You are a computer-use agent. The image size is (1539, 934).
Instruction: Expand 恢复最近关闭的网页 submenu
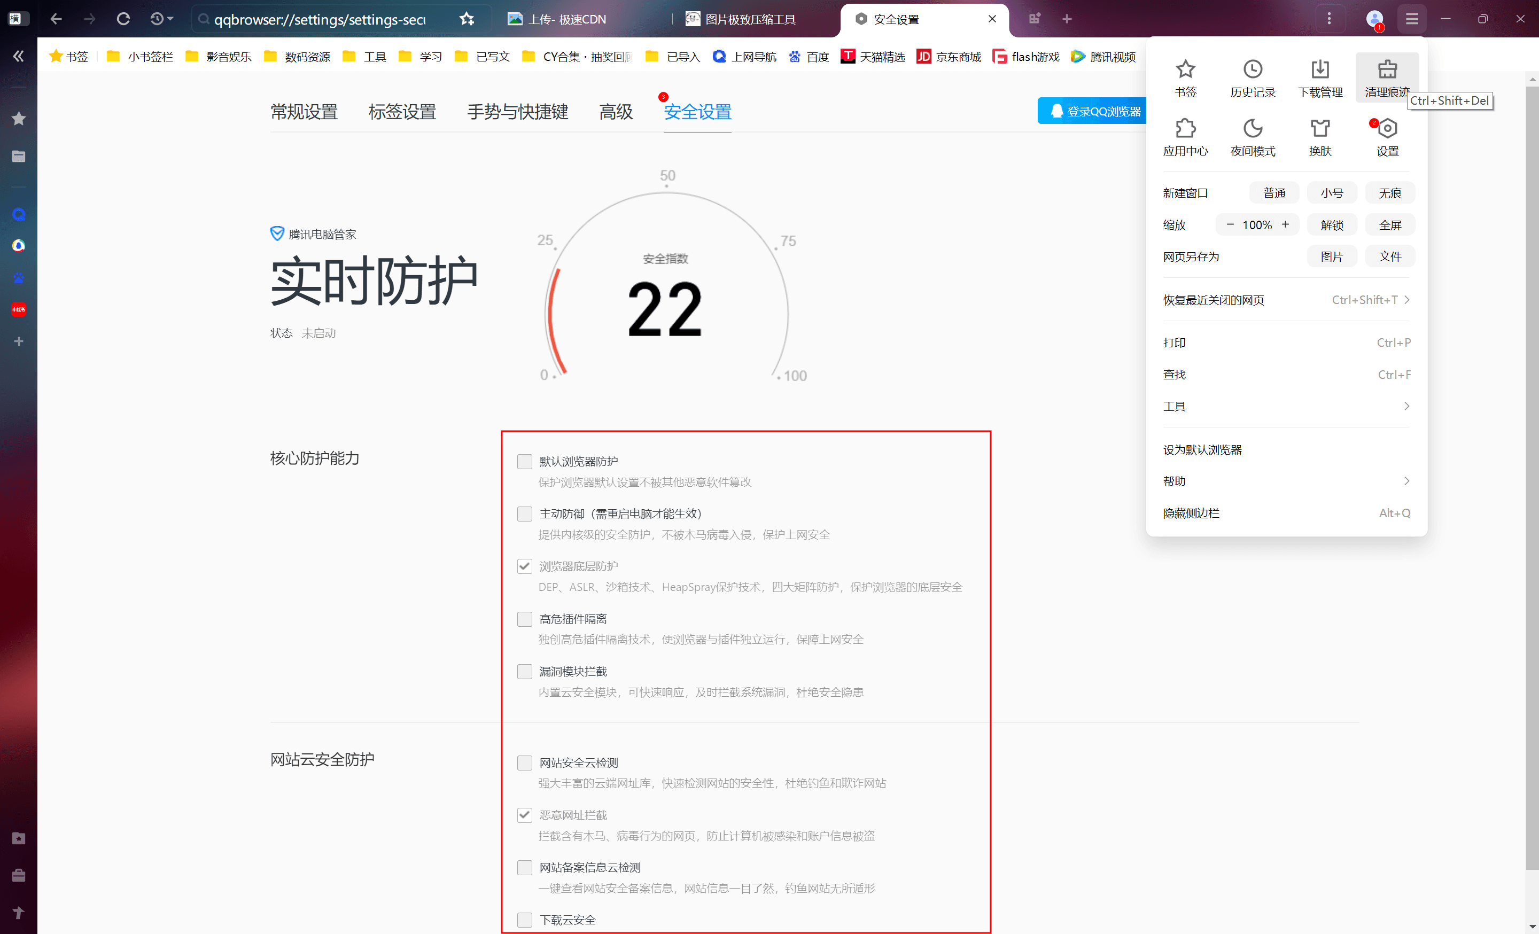(1286, 300)
